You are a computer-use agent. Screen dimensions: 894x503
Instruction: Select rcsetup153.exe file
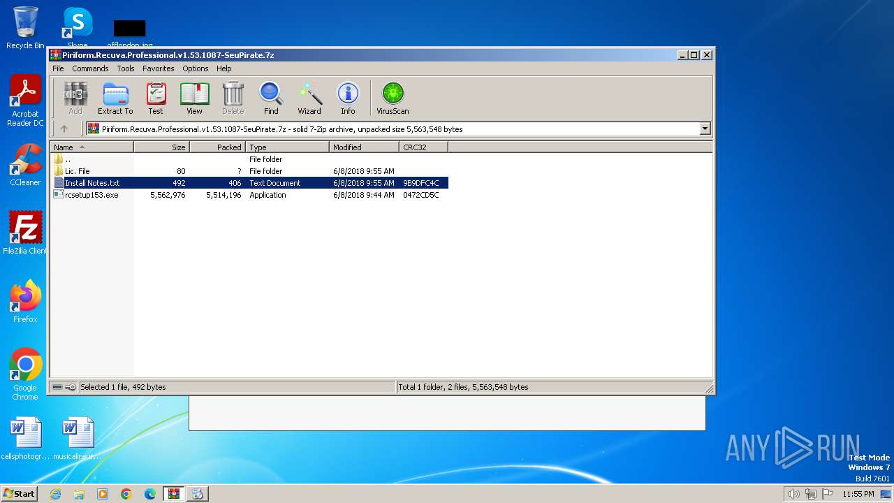click(249, 195)
